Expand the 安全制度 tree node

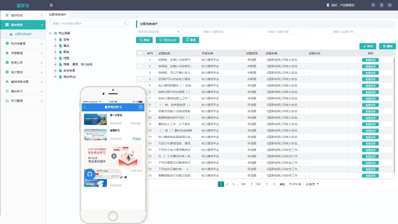click(55, 70)
